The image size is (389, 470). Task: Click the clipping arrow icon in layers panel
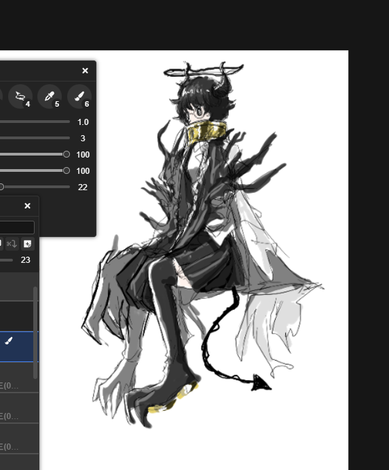[x=12, y=244]
